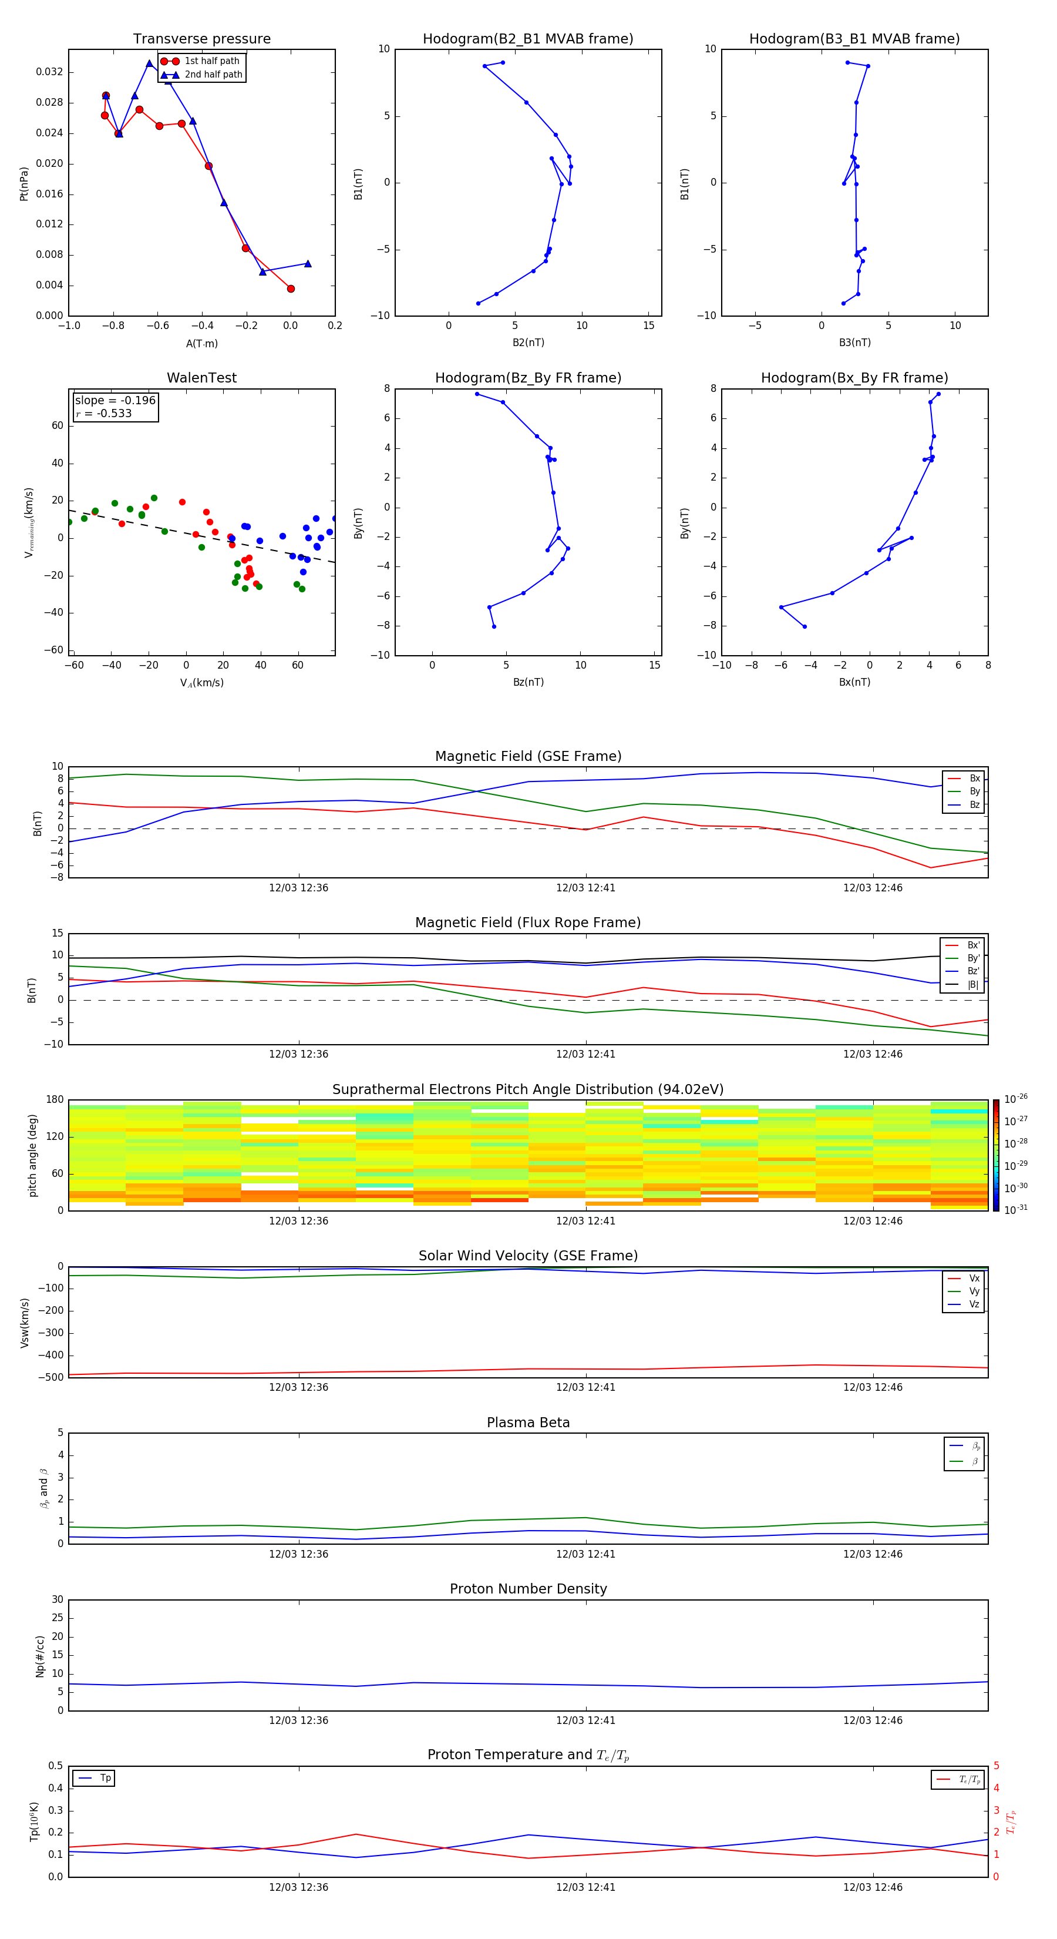Click the 'A(T·m)' x-axis label
Screen dimensions: 1057x1939
(201, 343)
